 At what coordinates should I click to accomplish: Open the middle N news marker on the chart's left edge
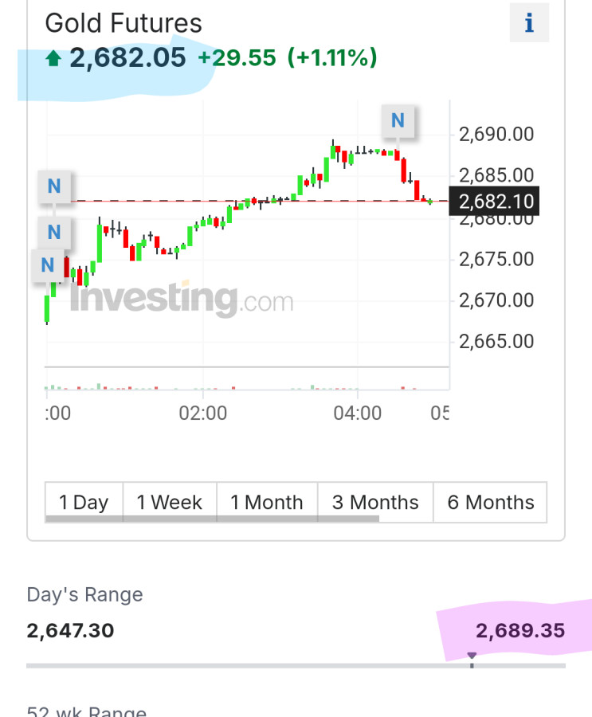54,233
